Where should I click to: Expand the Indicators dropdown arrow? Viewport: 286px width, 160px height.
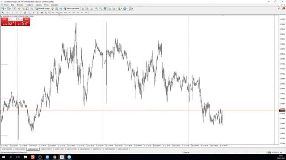(x=122, y=8)
